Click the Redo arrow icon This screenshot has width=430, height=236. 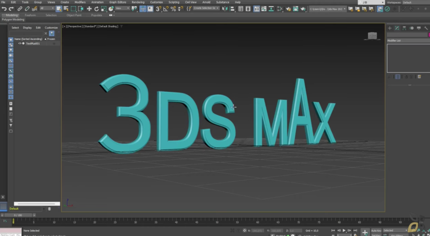click(11, 9)
